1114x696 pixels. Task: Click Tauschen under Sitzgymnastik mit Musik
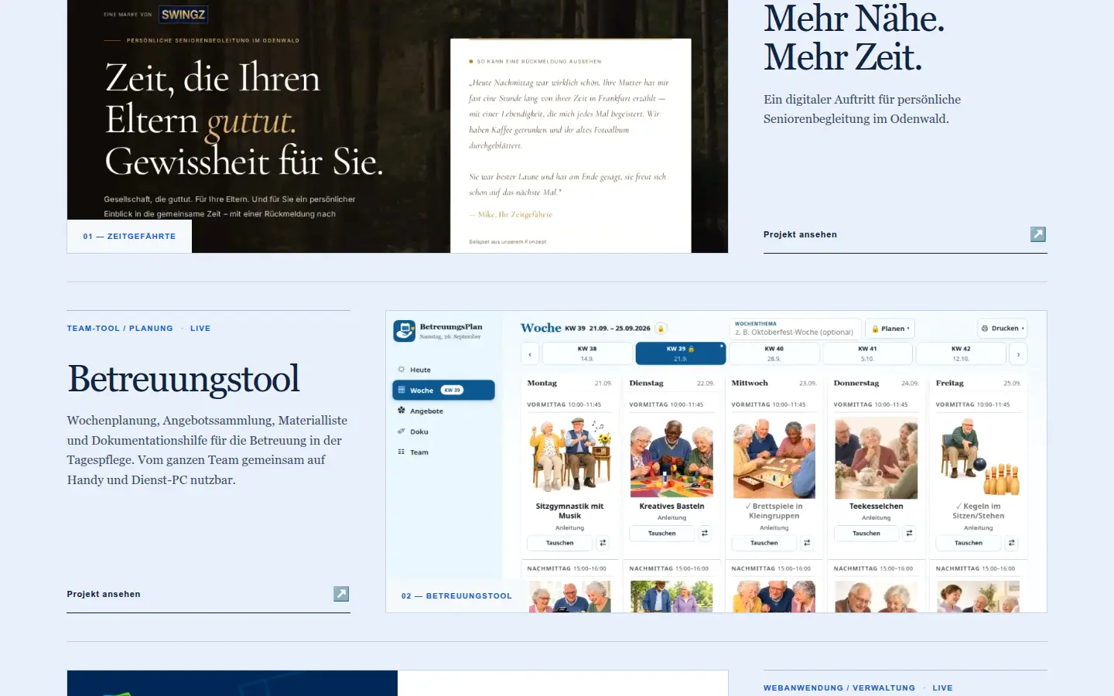point(560,543)
